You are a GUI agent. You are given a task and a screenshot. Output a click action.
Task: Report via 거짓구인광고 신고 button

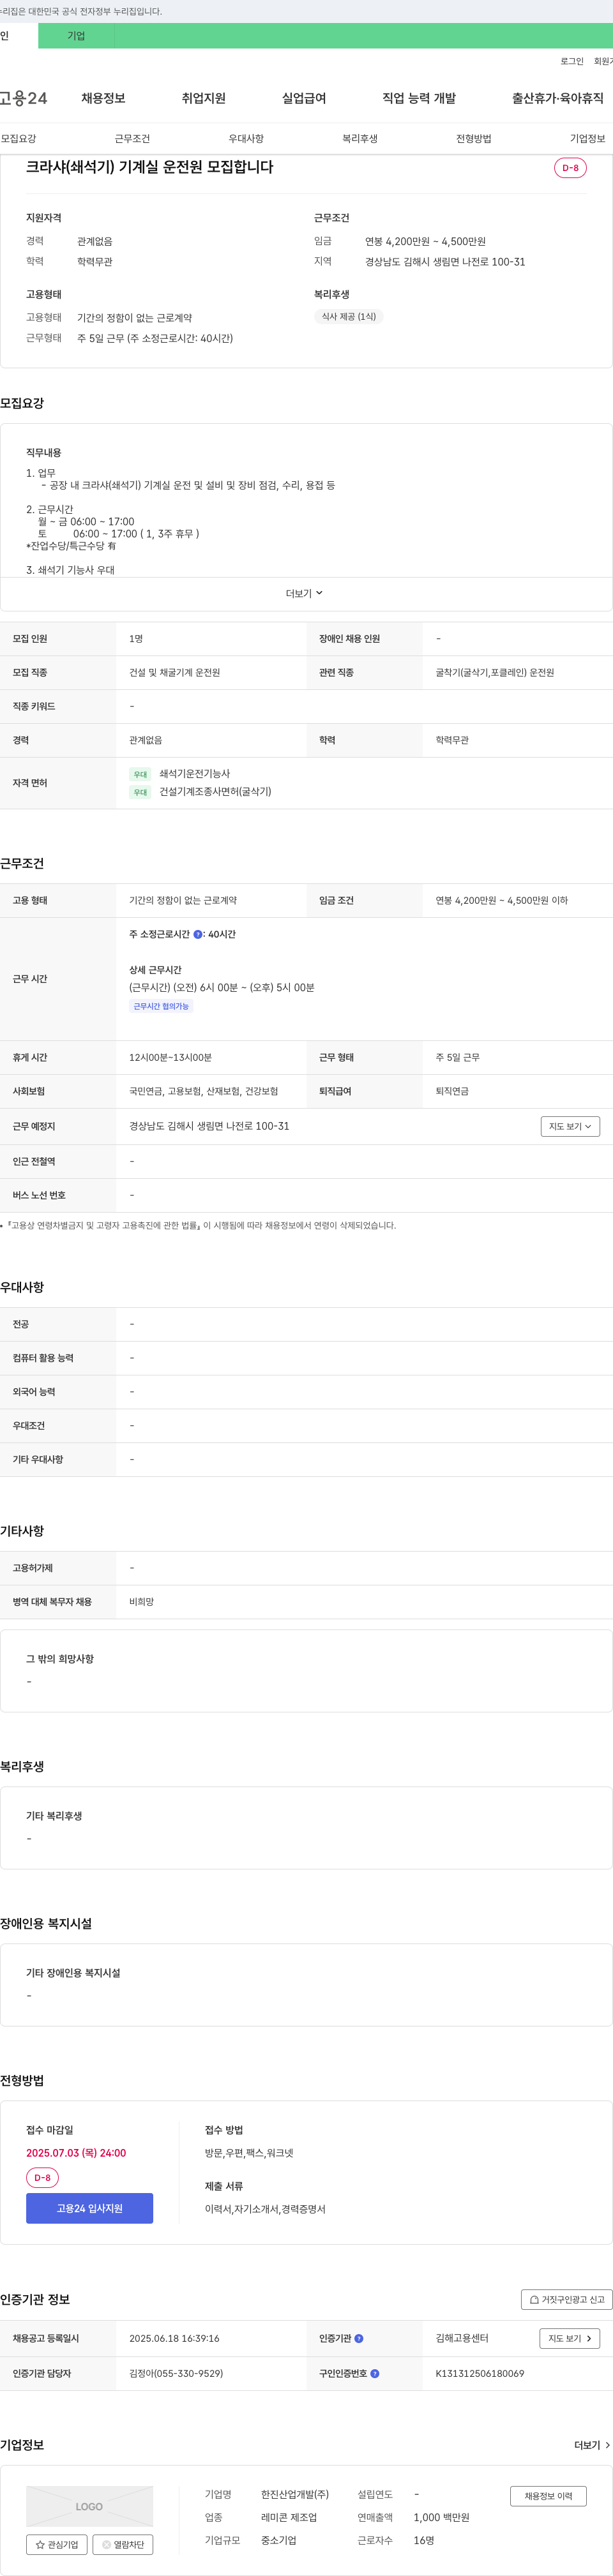(566, 2299)
